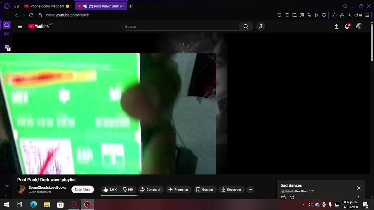Open YouTube notifications bell
Viewport: 374px width, 210px height.
click(347, 27)
